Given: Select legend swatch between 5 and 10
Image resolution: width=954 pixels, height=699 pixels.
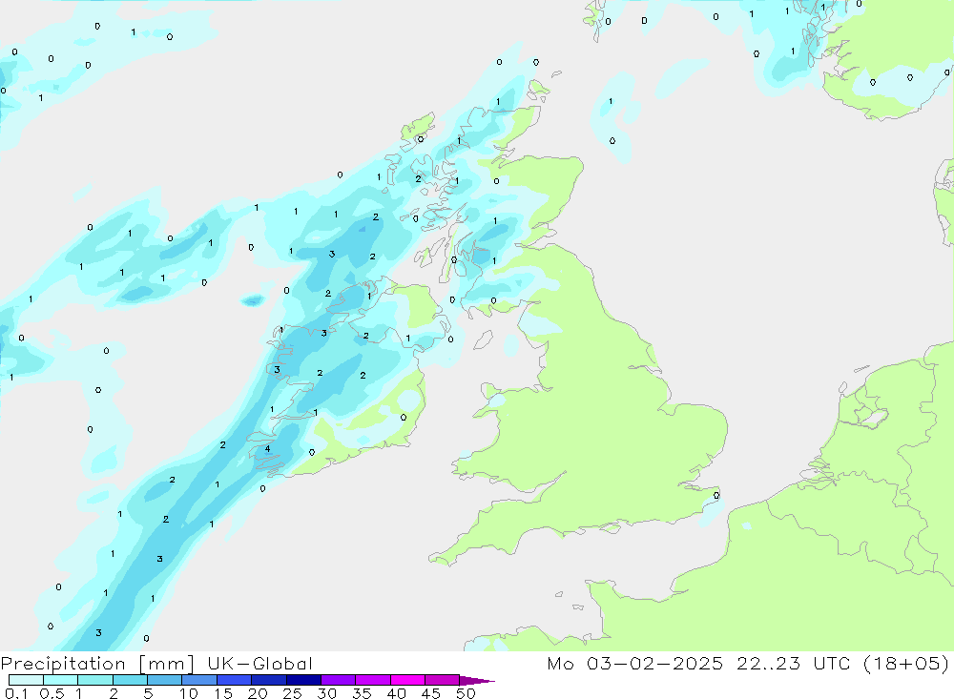Looking at the screenshot, I should pos(165,680).
